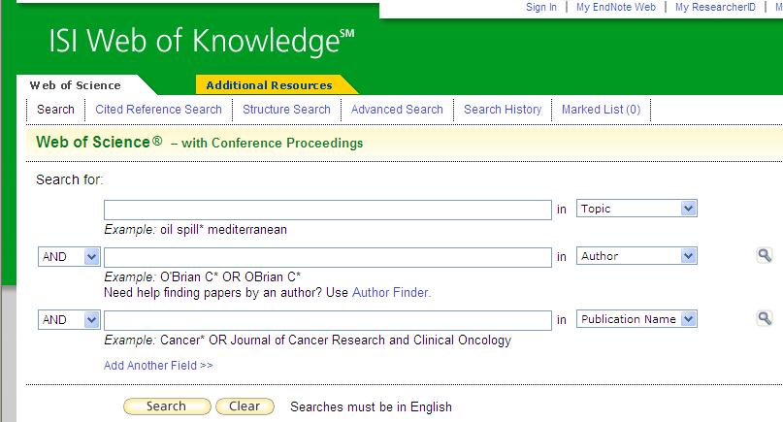Click the yellow Search button
Viewport: 783px width, 422px height.
[167, 406]
